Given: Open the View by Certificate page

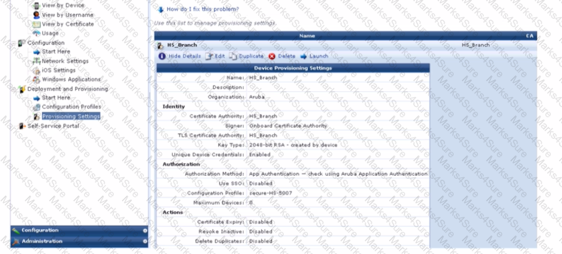Looking at the screenshot, I should [68, 24].
